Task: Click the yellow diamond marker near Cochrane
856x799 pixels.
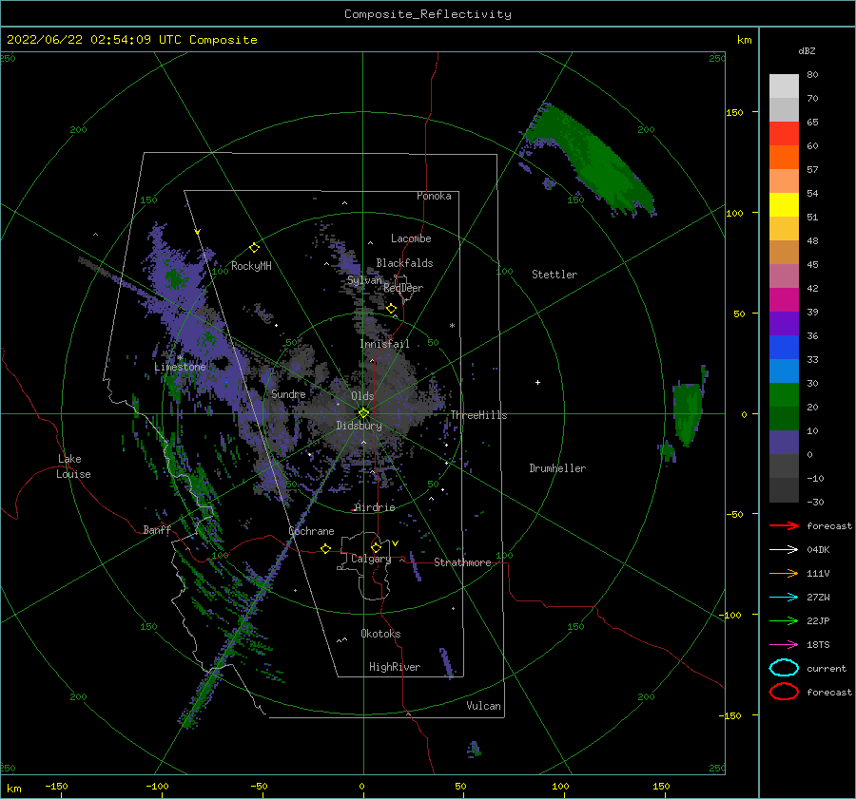Action: pos(326,548)
